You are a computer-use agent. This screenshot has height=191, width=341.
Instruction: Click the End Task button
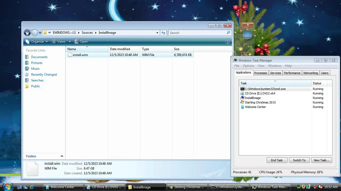tap(277, 160)
